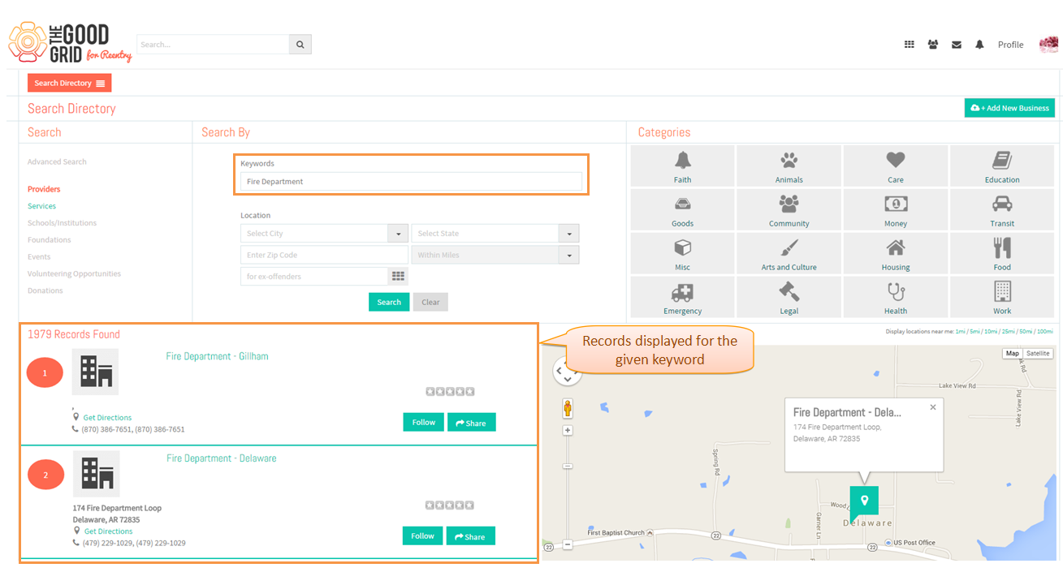Follow Fire Department - Gillham
1063x572 pixels.
[x=423, y=422]
